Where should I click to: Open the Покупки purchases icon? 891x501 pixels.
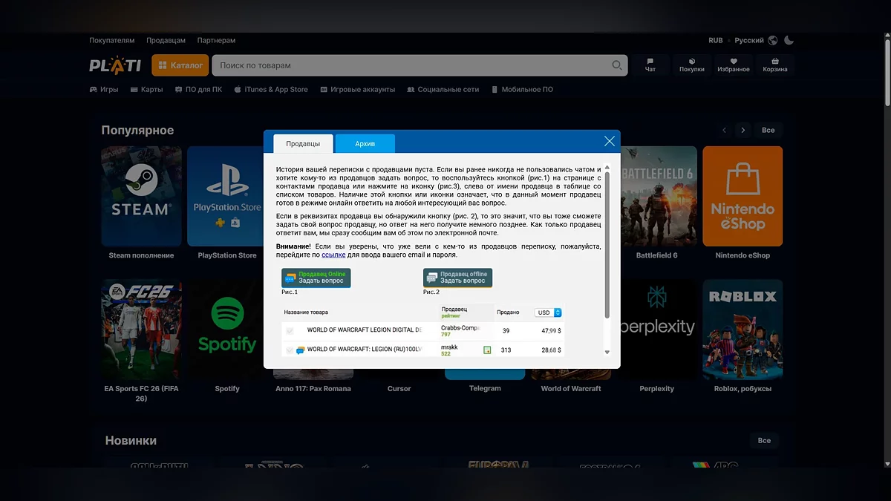point(692,65)
